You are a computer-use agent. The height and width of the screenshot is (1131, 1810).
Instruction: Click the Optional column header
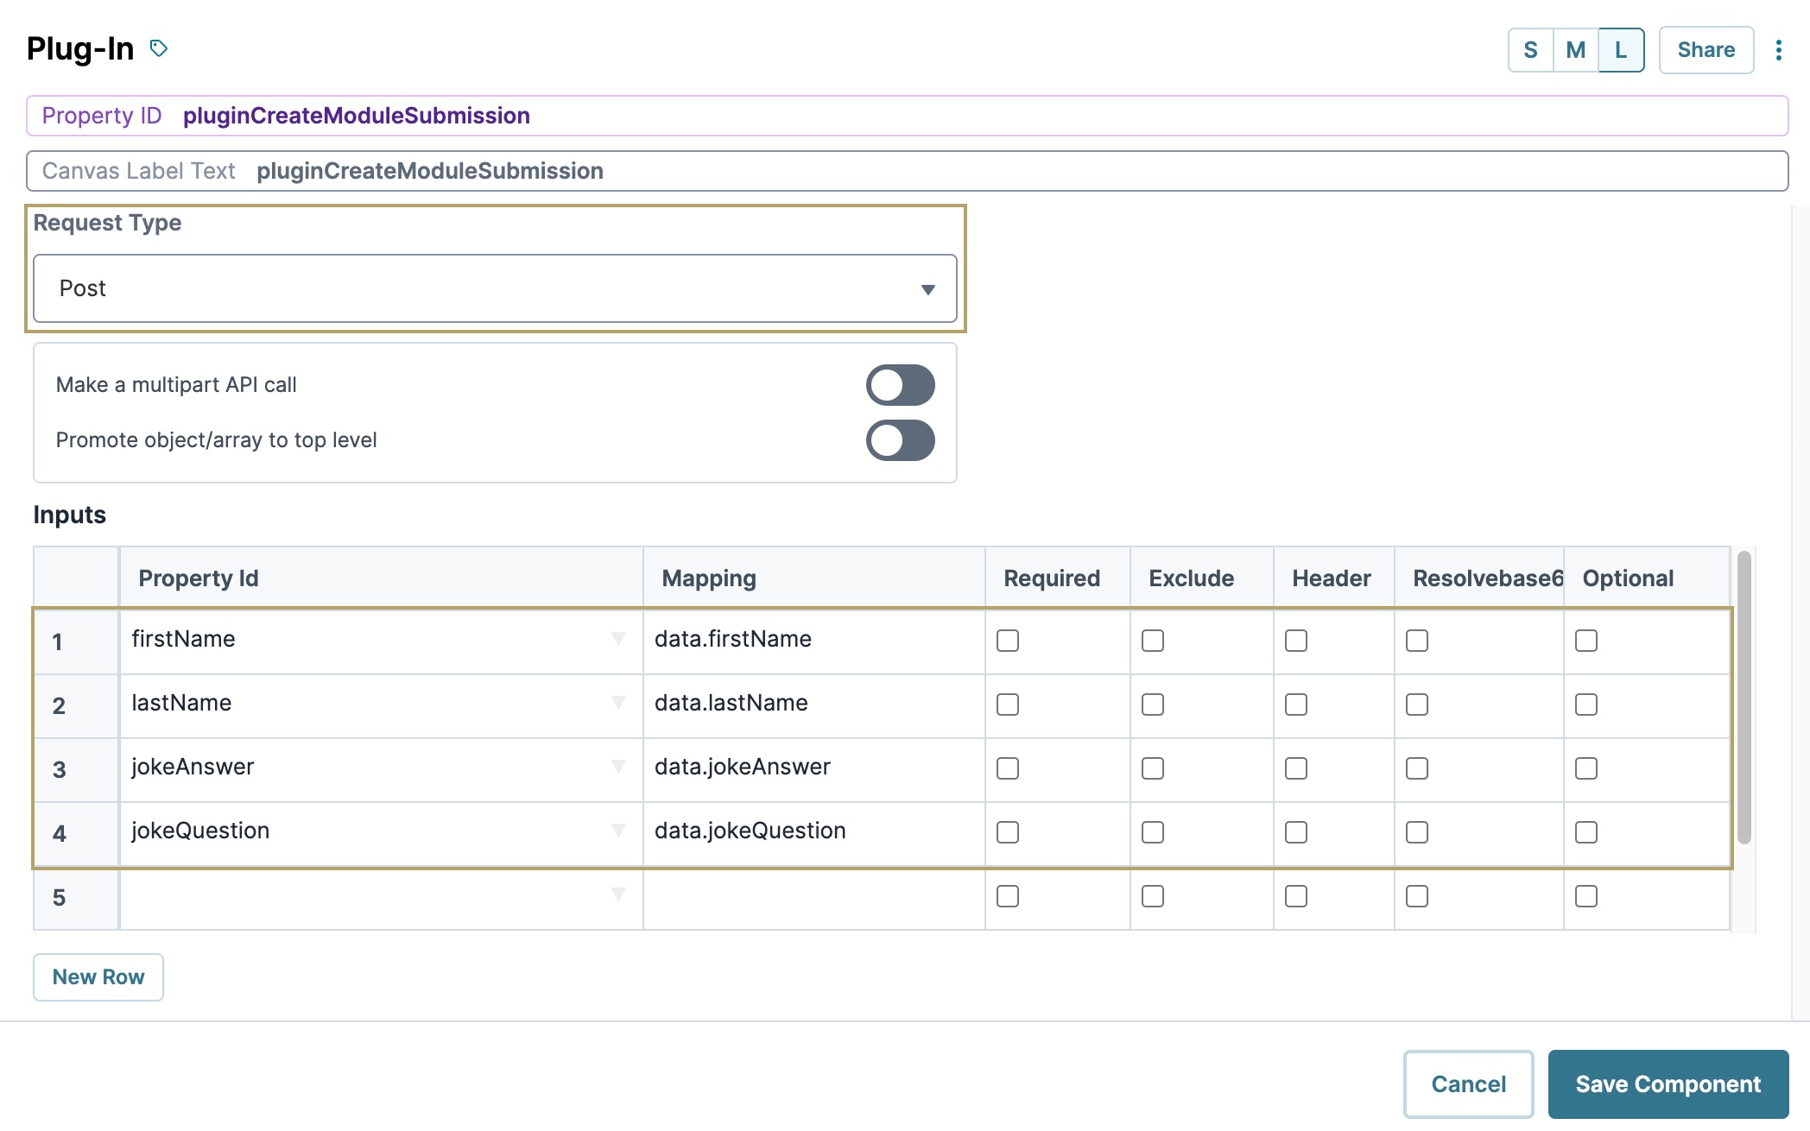(x=1647, y=578)
